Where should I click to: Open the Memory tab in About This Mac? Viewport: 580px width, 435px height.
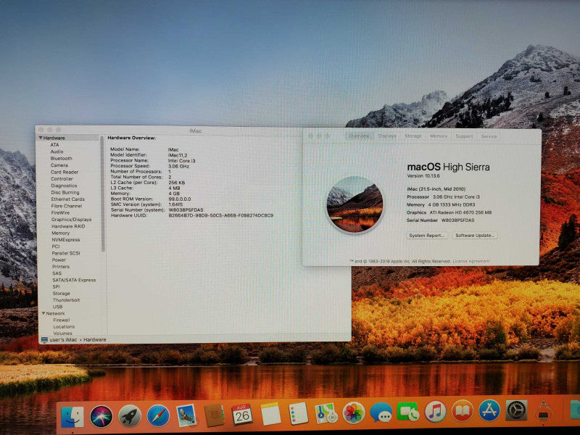click(439, 136)
